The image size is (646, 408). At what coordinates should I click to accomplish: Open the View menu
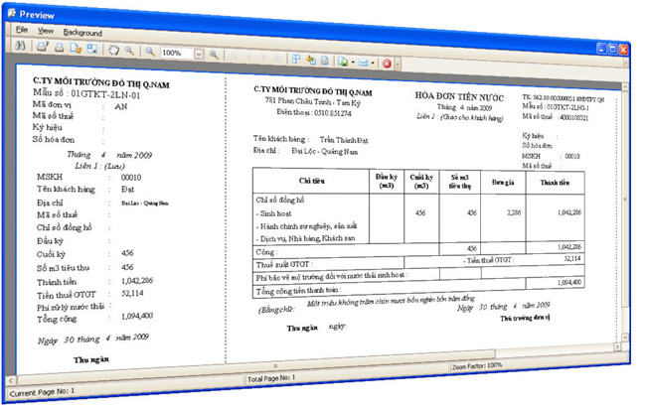point(45,32)
